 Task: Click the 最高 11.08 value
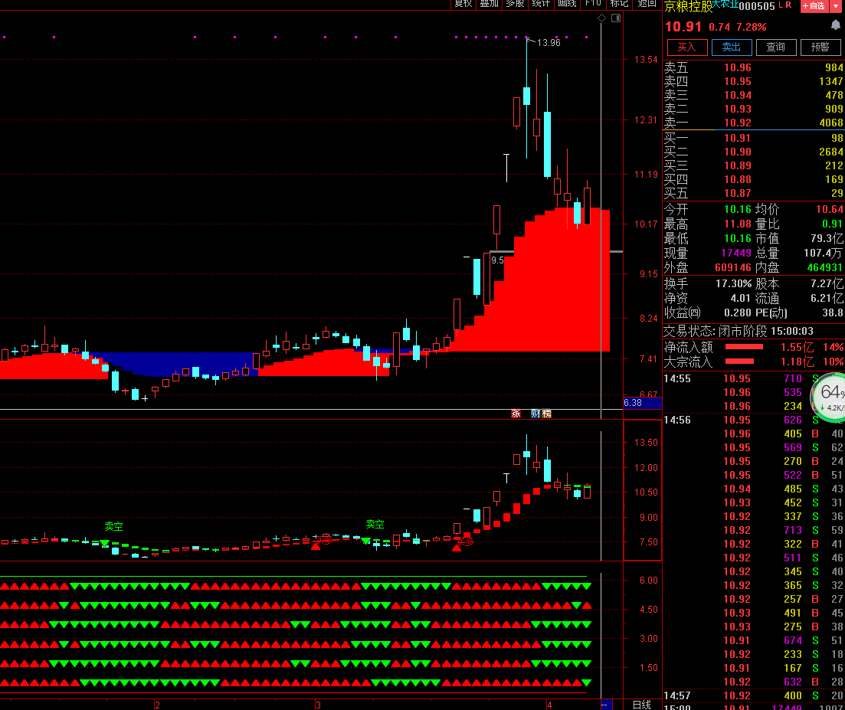(737, 224)
